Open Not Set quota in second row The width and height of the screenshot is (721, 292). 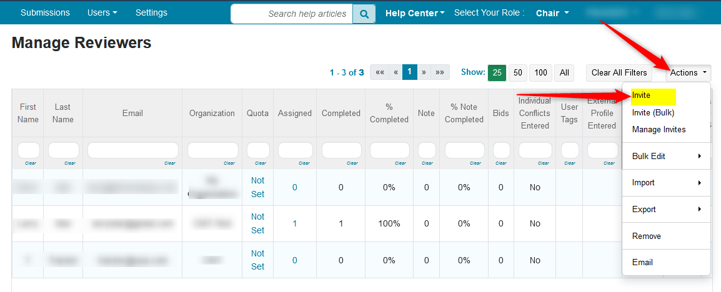pyautogui.click(x=257, y=223)
